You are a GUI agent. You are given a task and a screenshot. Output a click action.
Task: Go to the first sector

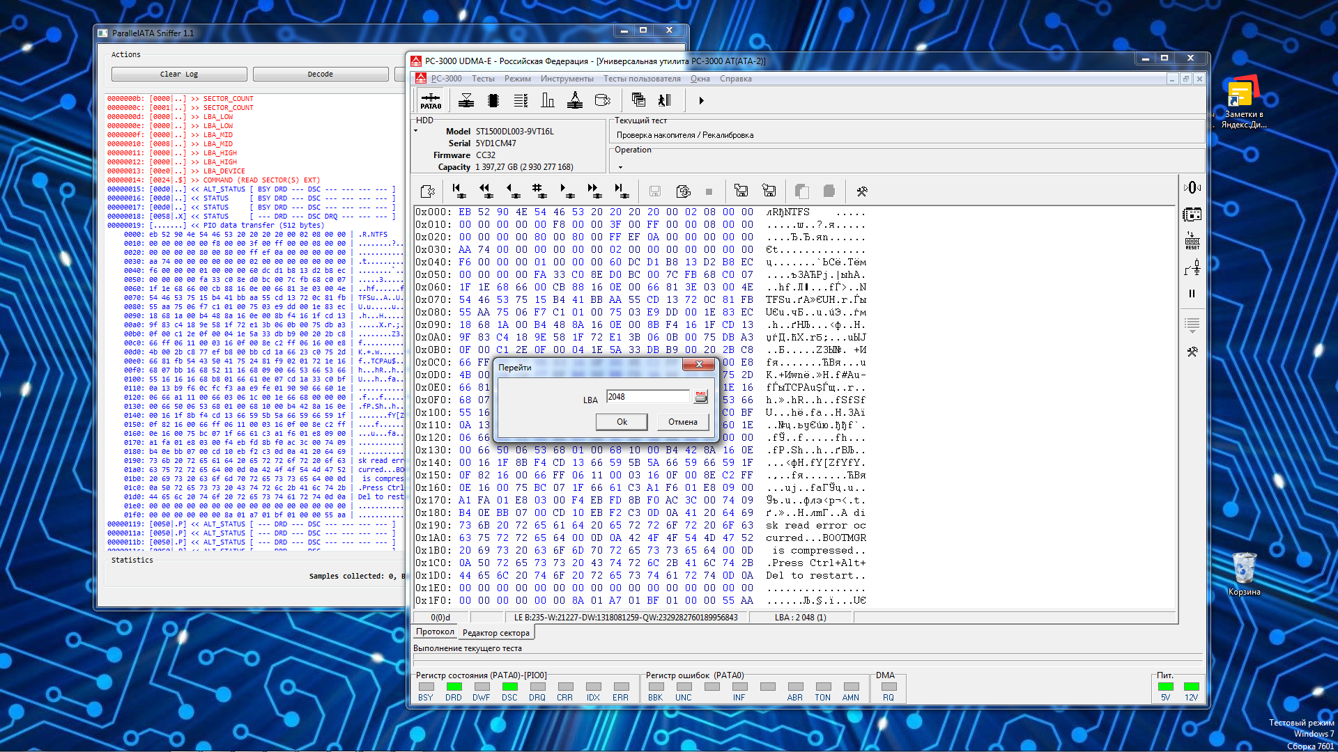pyautogui.click(x=458, y=191)
